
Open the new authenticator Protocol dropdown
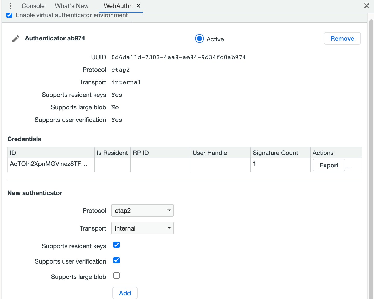[x=143, y=210]
